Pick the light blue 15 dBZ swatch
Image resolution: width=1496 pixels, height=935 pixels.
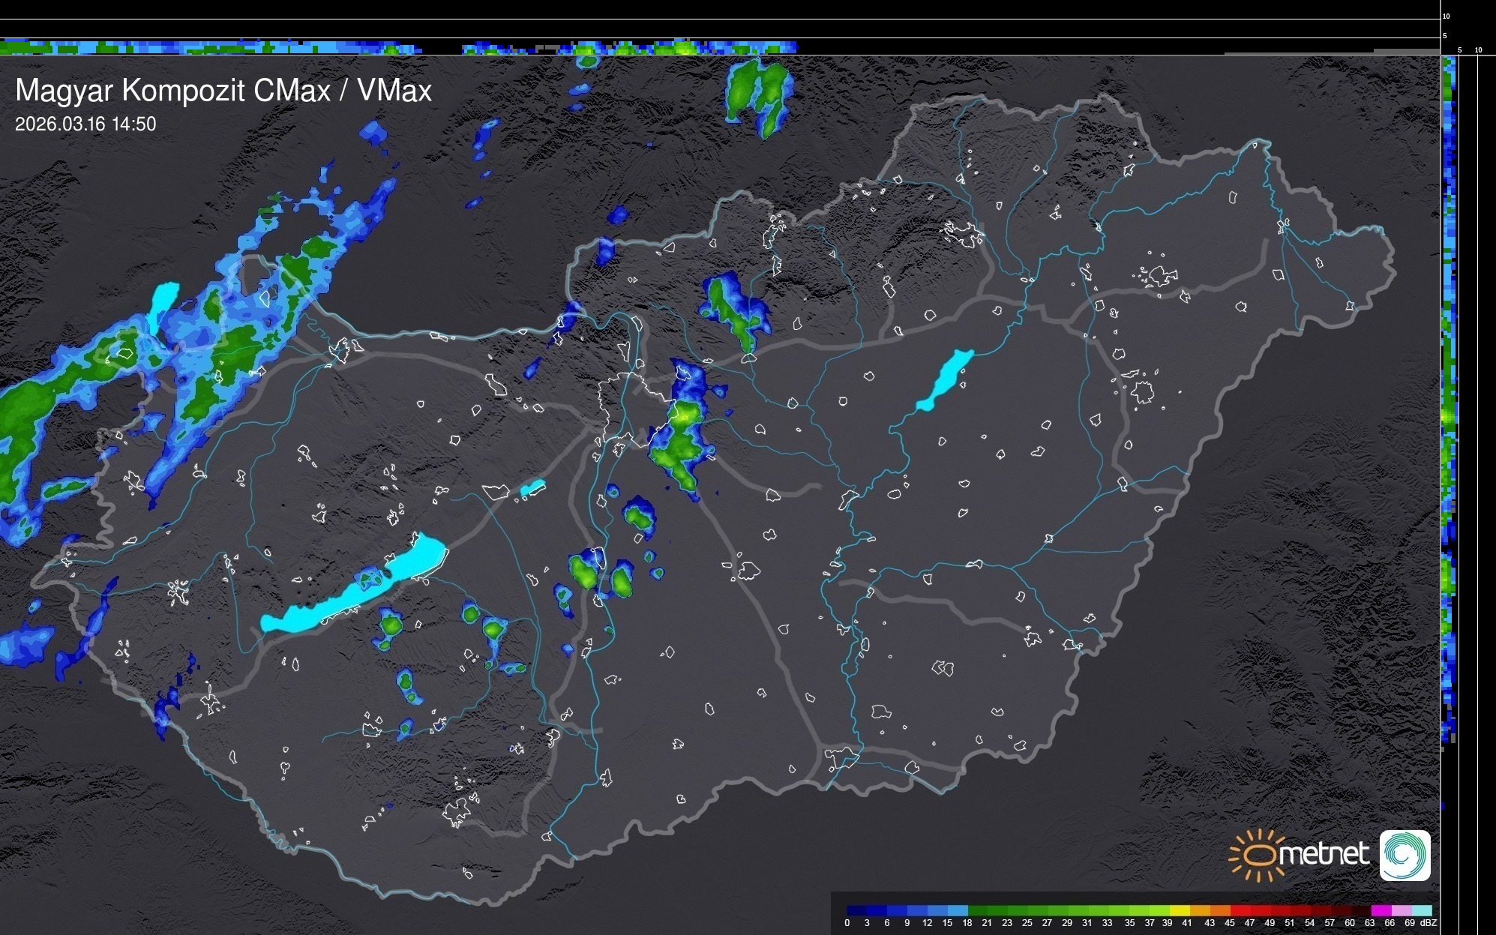958,911
